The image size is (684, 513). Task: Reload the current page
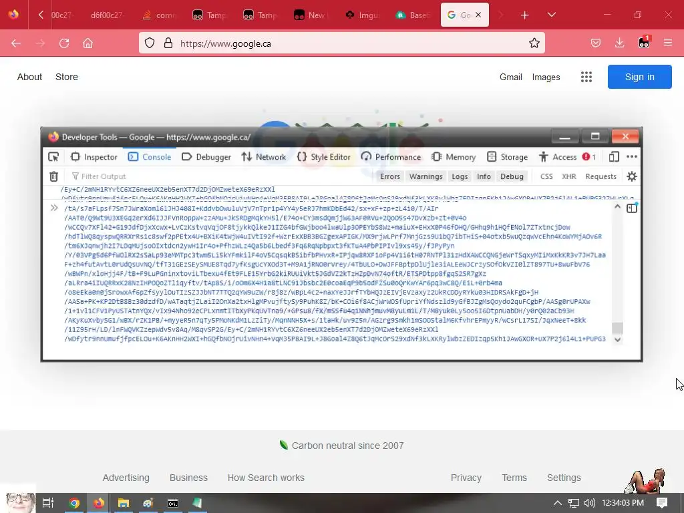pyautogui.click(x=64, y=43)
